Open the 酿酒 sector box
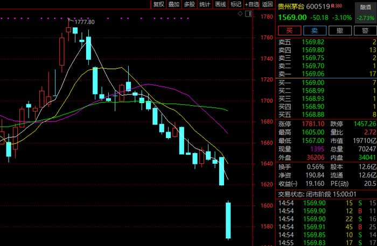 [x=366, y=13]
